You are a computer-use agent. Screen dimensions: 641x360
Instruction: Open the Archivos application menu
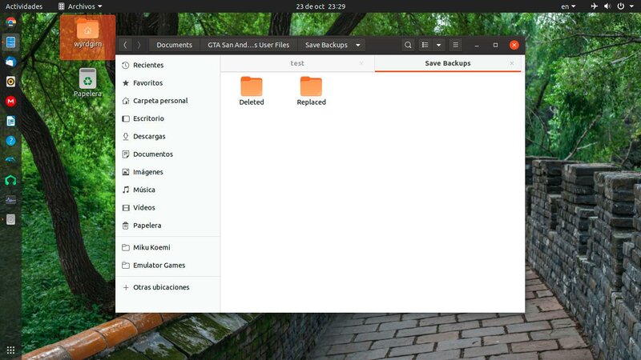[79, 6]
